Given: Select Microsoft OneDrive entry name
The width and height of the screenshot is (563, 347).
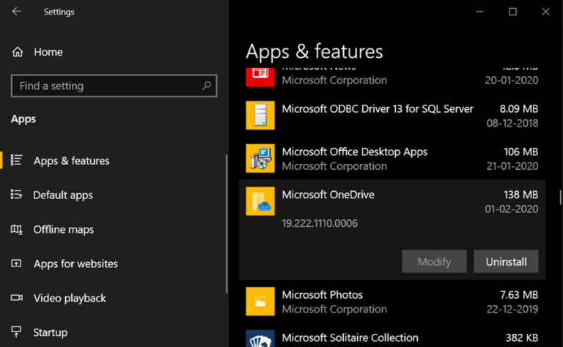Looking at the screenshot, I should tap(328, 195).
